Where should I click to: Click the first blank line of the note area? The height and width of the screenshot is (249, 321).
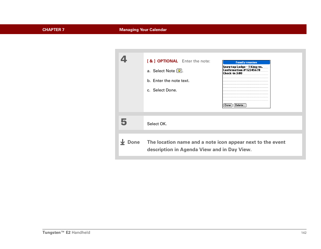click(x=246, y=77)
